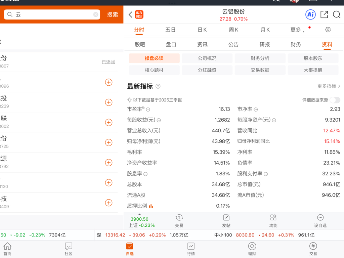Viewport: 344px width, 258px height.
Task: Select 公司概况 section button
Action: coord(207,58)
